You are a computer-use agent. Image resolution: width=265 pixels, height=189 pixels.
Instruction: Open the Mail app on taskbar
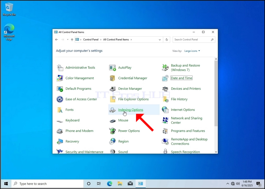pyautogui.click(x=130, y=184)
